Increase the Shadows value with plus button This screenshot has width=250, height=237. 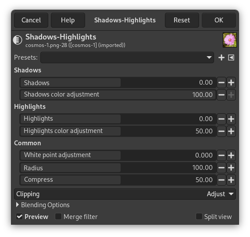click(231, 83)
